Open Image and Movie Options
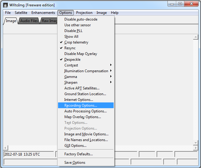The height and width of the screenshot is (168, 201). (x=86, y=134)
